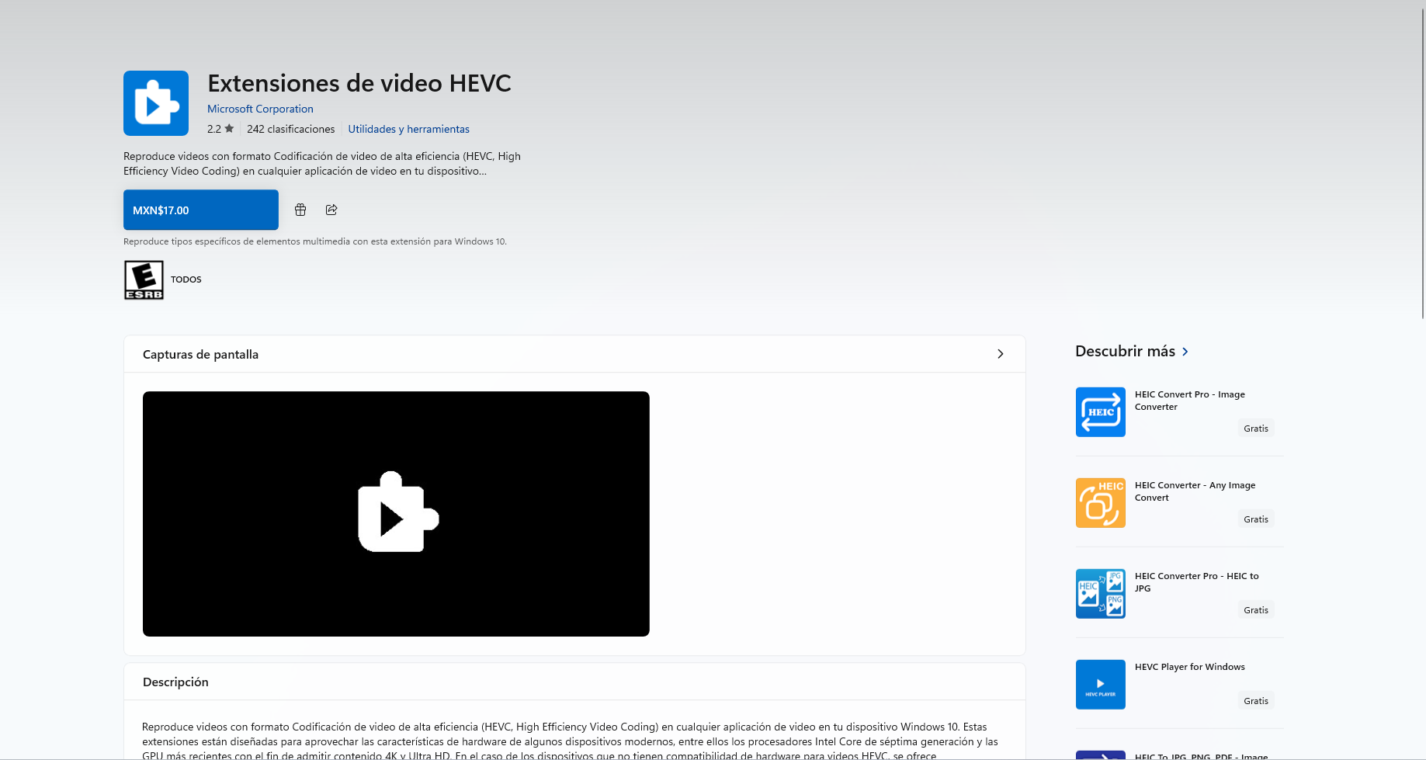1426x760 pixels.
Task: Select HEIC Convert Pro - Image Converter title
Action: 1190,401
